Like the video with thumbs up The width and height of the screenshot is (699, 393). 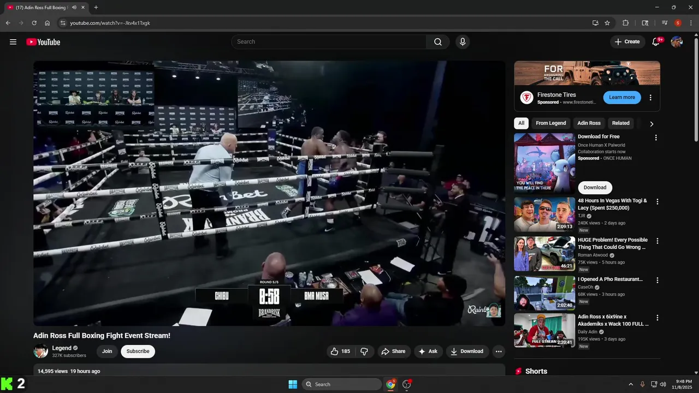[340, 352]
